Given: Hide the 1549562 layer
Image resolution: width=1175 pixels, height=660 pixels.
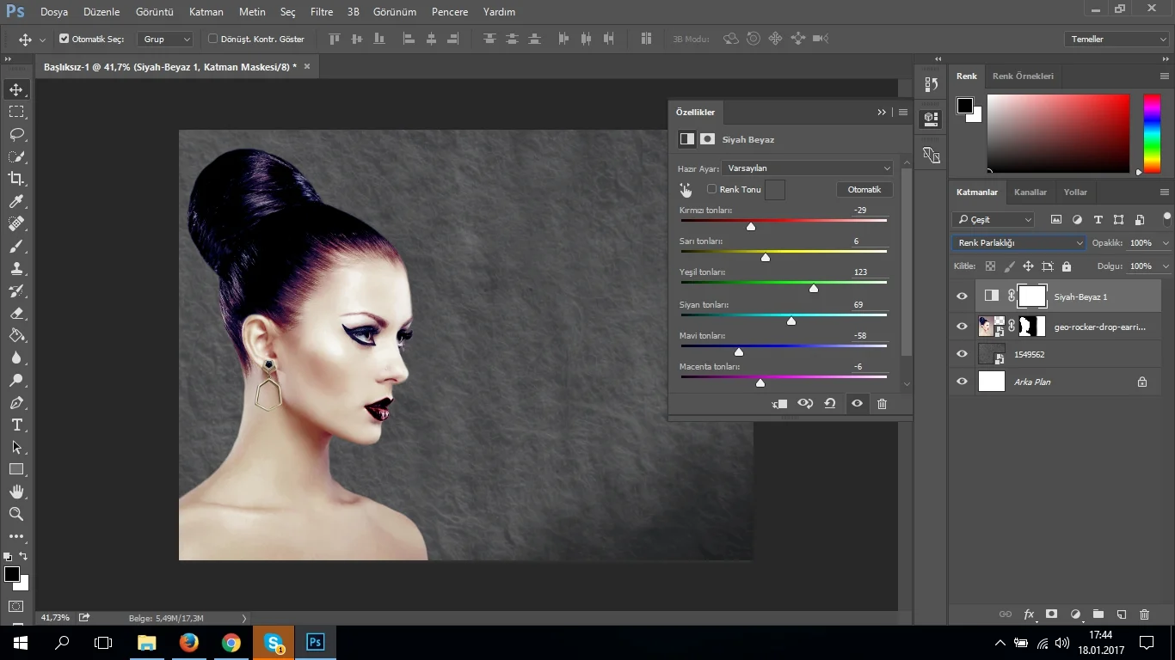Looking at the screenshot, I should pos(962,354).
